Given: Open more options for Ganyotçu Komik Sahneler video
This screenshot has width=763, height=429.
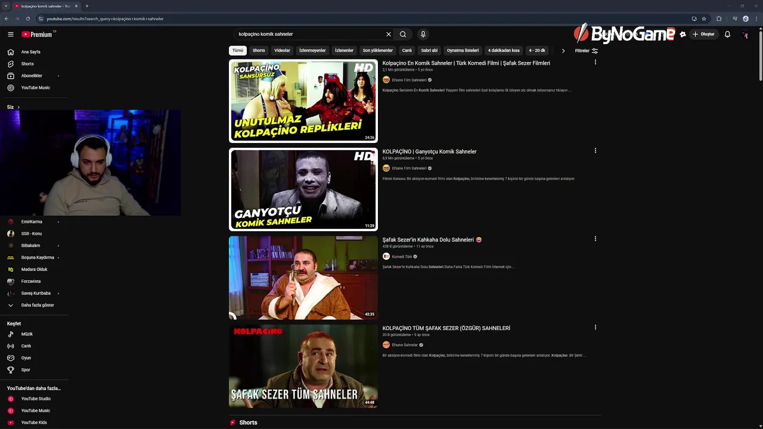Looking at the screenshot, I should click(595, 151).
